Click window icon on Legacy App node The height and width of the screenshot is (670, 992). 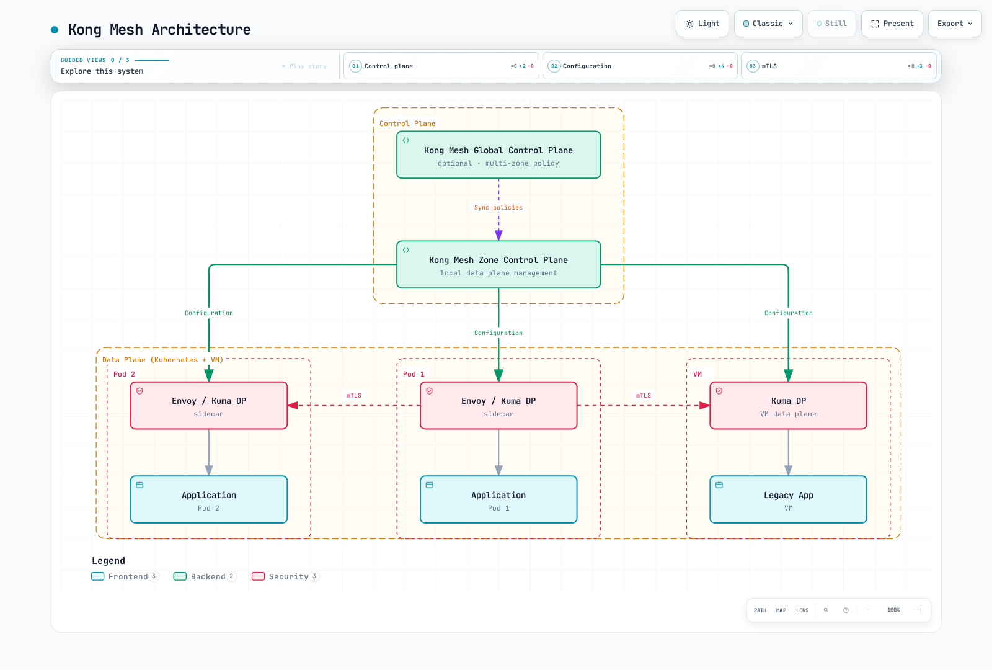[x=719, y=485]
